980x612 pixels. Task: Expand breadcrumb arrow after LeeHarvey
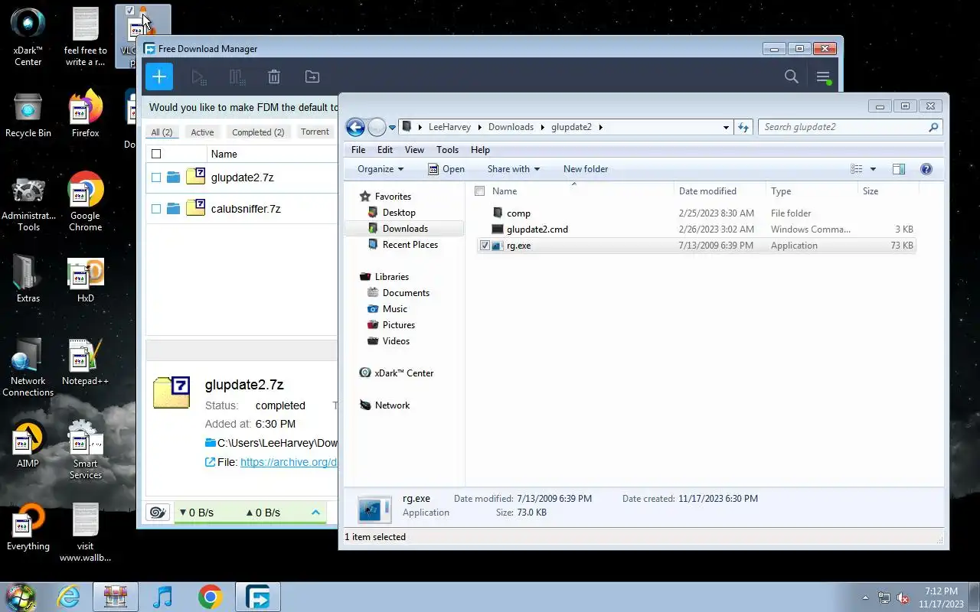click(x=479, y=127)
